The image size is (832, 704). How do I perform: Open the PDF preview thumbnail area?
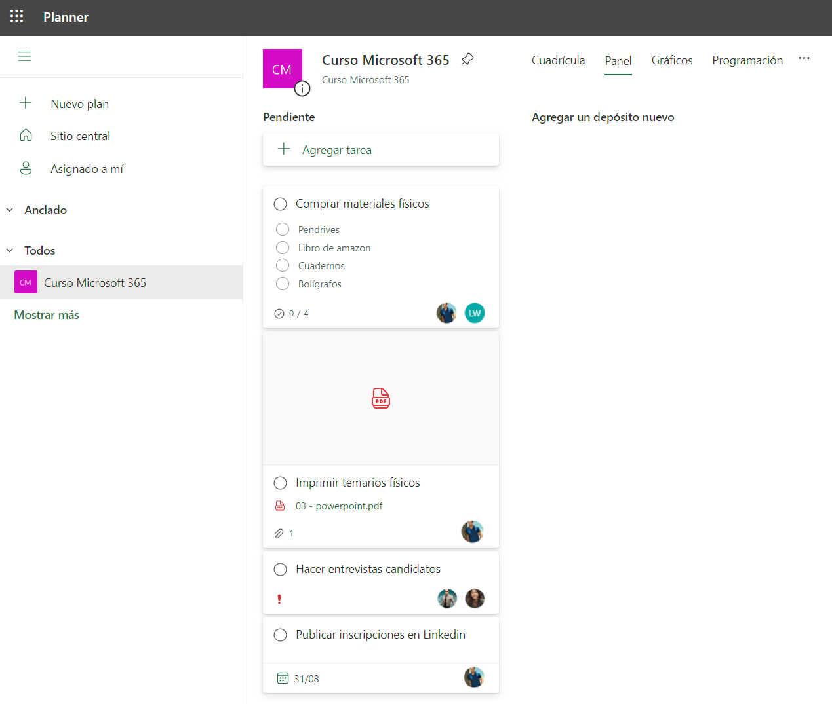coord(381,398)
